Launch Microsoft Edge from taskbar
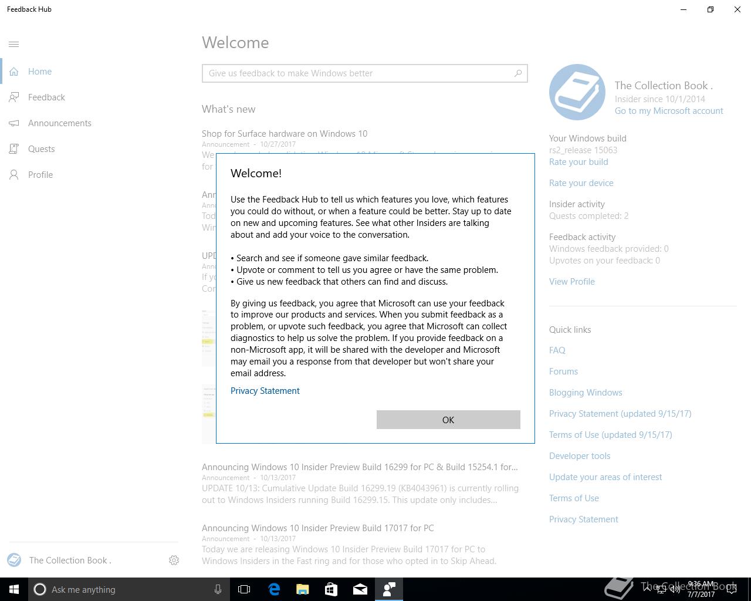This screenshot has width=751, height=601. coord(274,589)
